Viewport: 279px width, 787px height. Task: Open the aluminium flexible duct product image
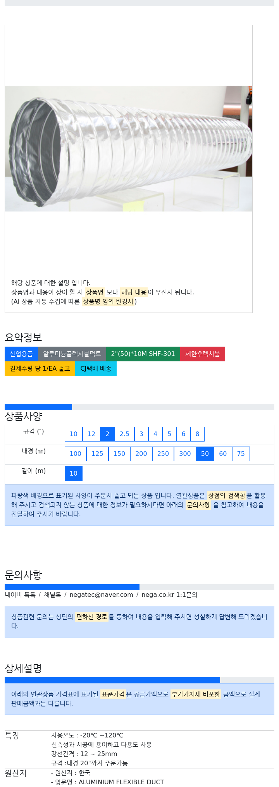[x=129, y=149]
